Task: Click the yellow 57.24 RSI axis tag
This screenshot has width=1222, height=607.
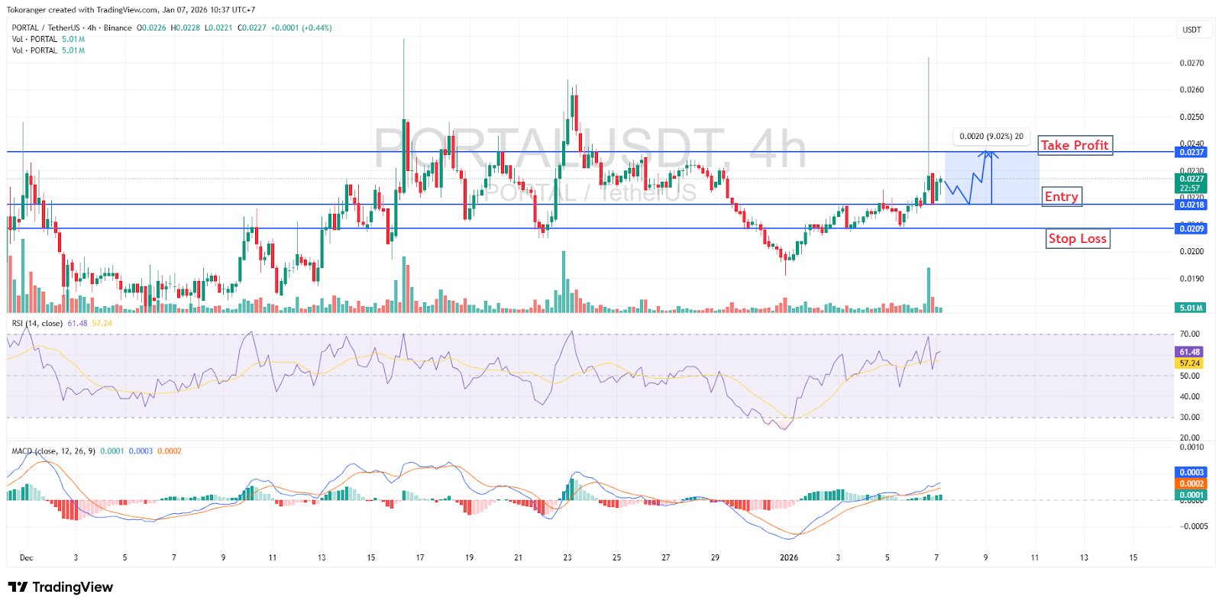Action: click(1189, 363)
